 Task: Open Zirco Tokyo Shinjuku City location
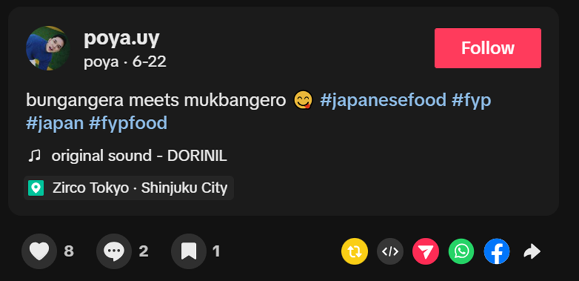coord(129,188)
